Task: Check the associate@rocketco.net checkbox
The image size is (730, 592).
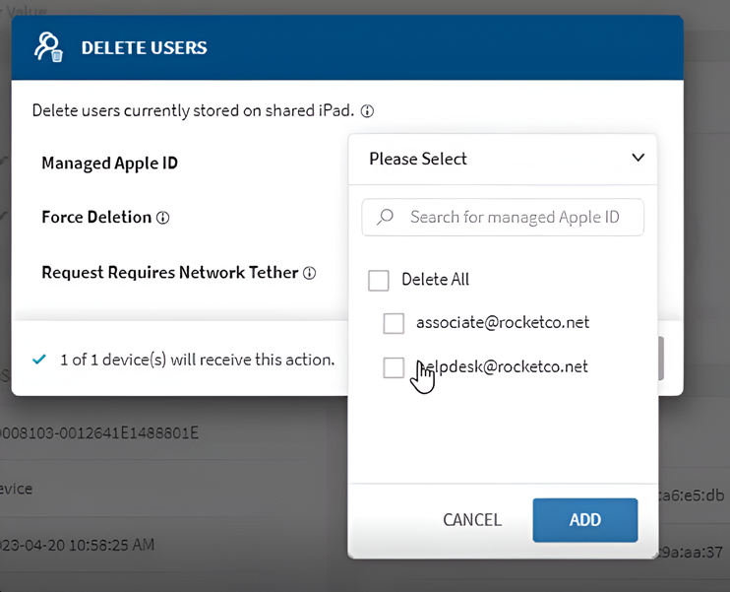Action: pyautogui.click(x=394, y=323)
